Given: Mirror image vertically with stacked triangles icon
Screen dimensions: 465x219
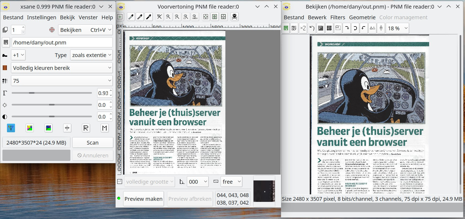Looking at the screenshot, I should tap(381, 28).
